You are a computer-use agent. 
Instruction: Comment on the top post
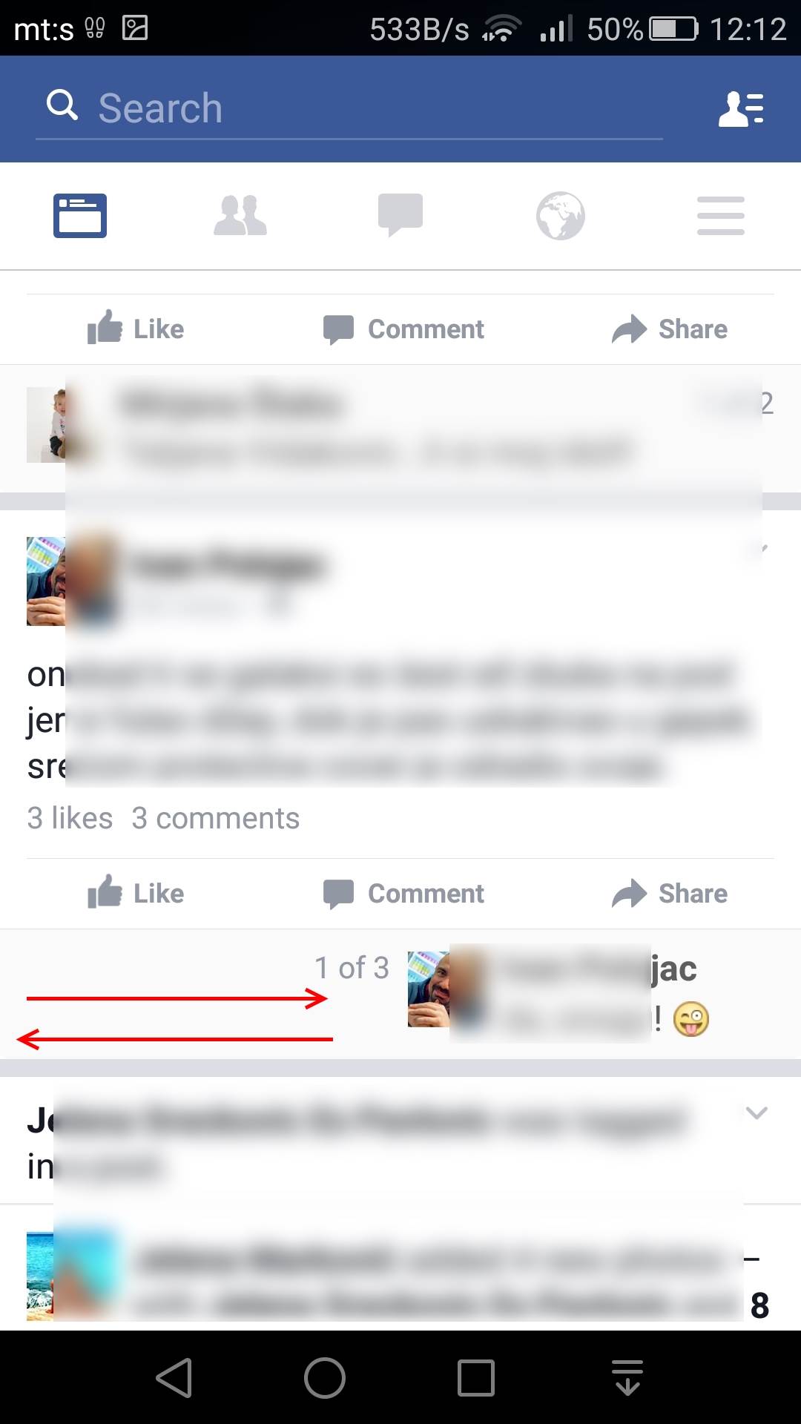pyautogui.click(x=403, y=329)
